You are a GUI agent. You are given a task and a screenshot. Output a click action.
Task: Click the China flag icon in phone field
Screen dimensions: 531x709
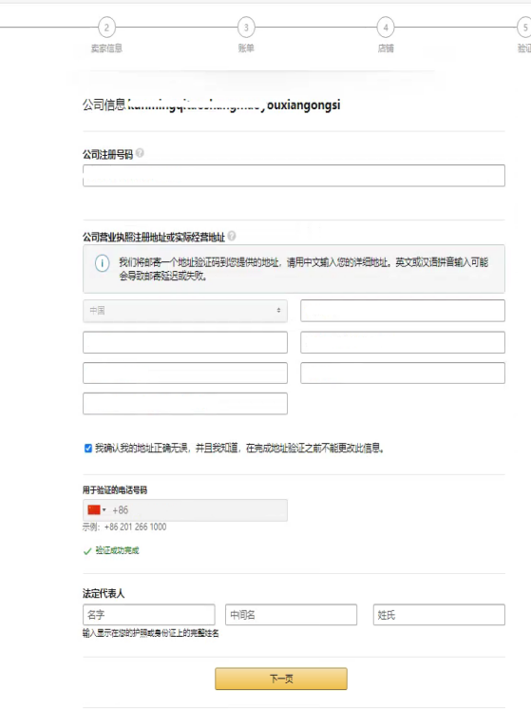tap(94, 510)
